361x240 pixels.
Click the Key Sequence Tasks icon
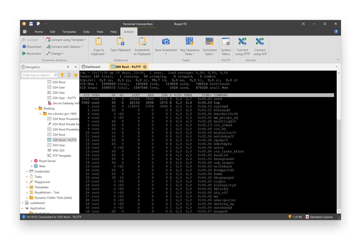click(x=189, y=41)
